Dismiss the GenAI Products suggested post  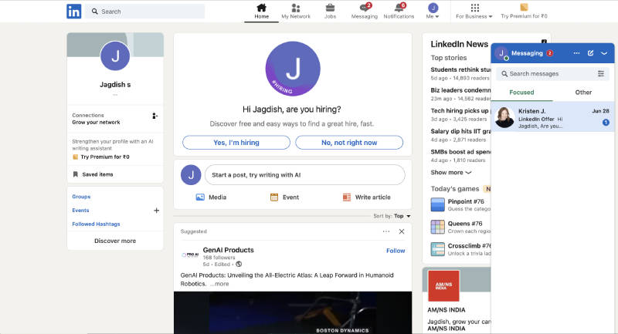401,231
